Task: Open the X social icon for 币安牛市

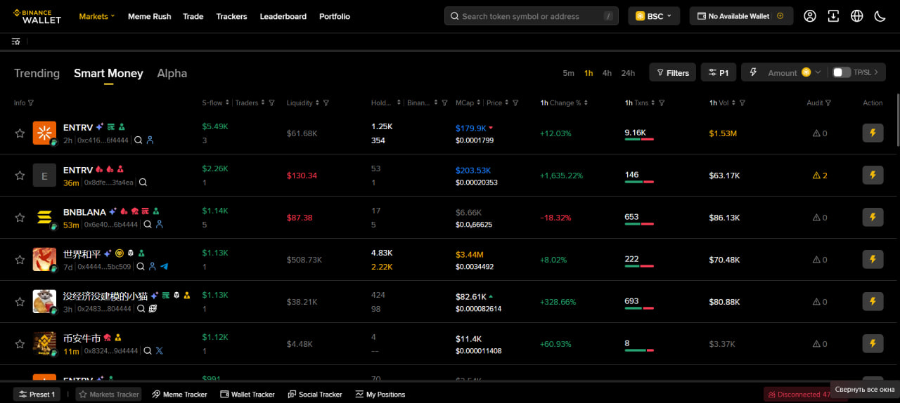Action: point(159,351)
